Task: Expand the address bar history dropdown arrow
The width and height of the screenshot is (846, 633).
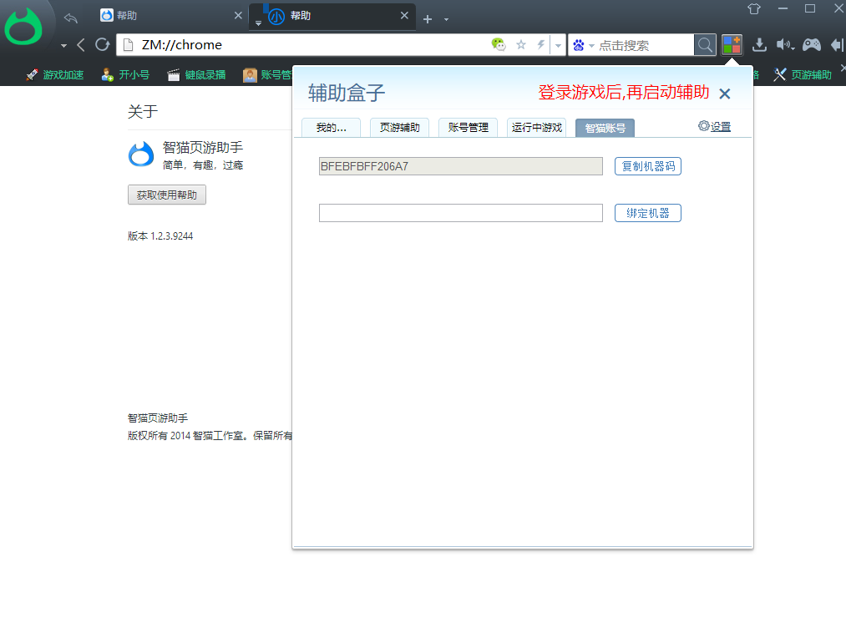Action: coord(558,45)
